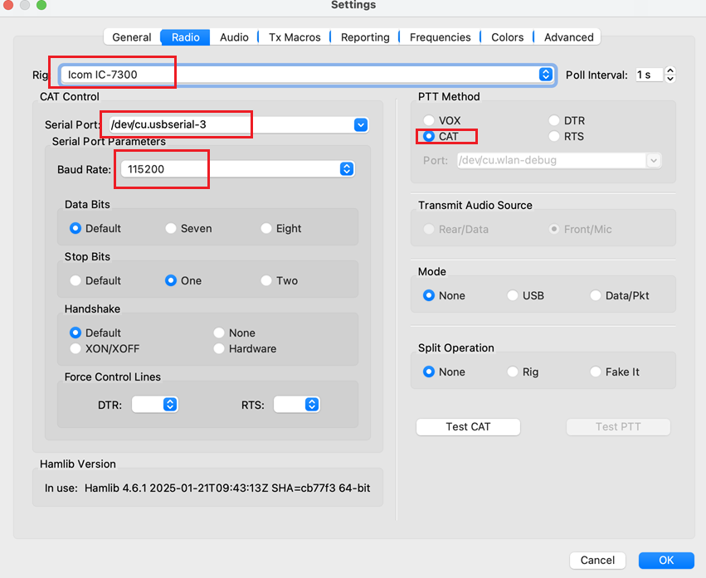Click the Poll Interval stepper arrows
The width and height of the screenshot is (706, 578).
click(x=670, y=75)
